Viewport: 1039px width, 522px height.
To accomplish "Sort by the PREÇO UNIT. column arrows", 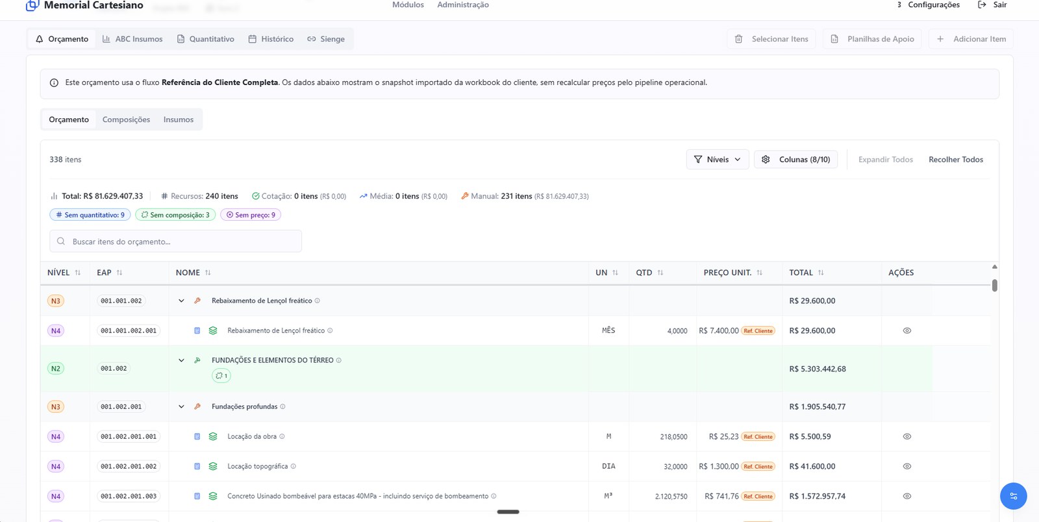I will pos(759,273).
